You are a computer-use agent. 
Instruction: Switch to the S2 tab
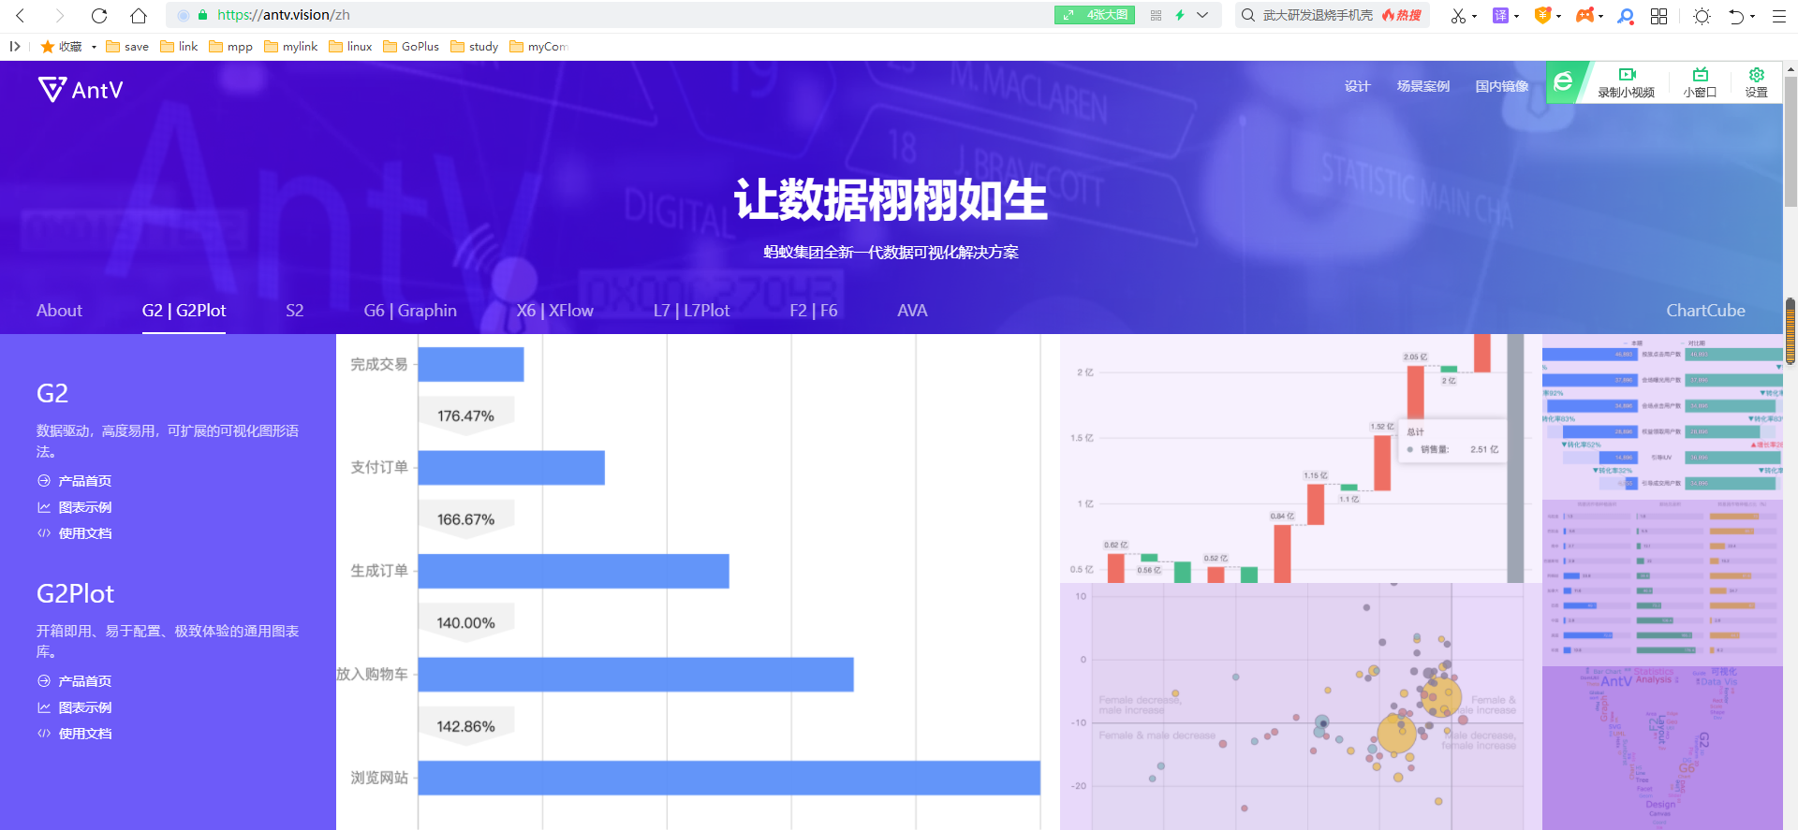coord(295,311)
